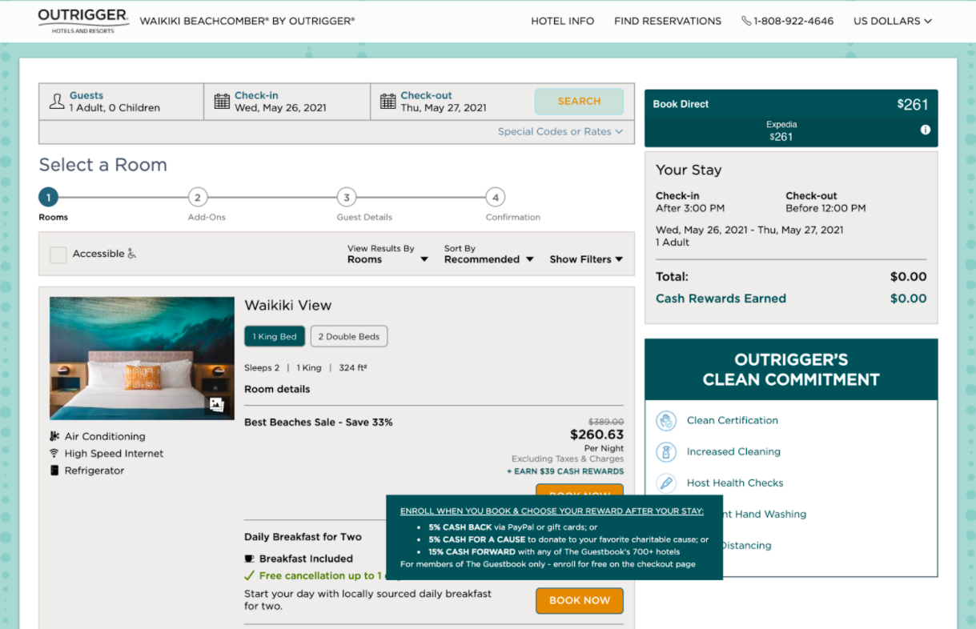Click Earn $39 Cash Rewards link
The width and height of the screenshot is (976, 629).
click(565, 471)
